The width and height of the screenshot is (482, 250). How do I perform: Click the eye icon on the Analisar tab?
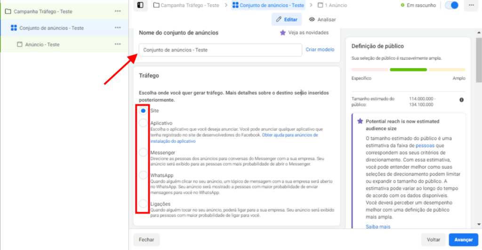(x=312, y=19)
